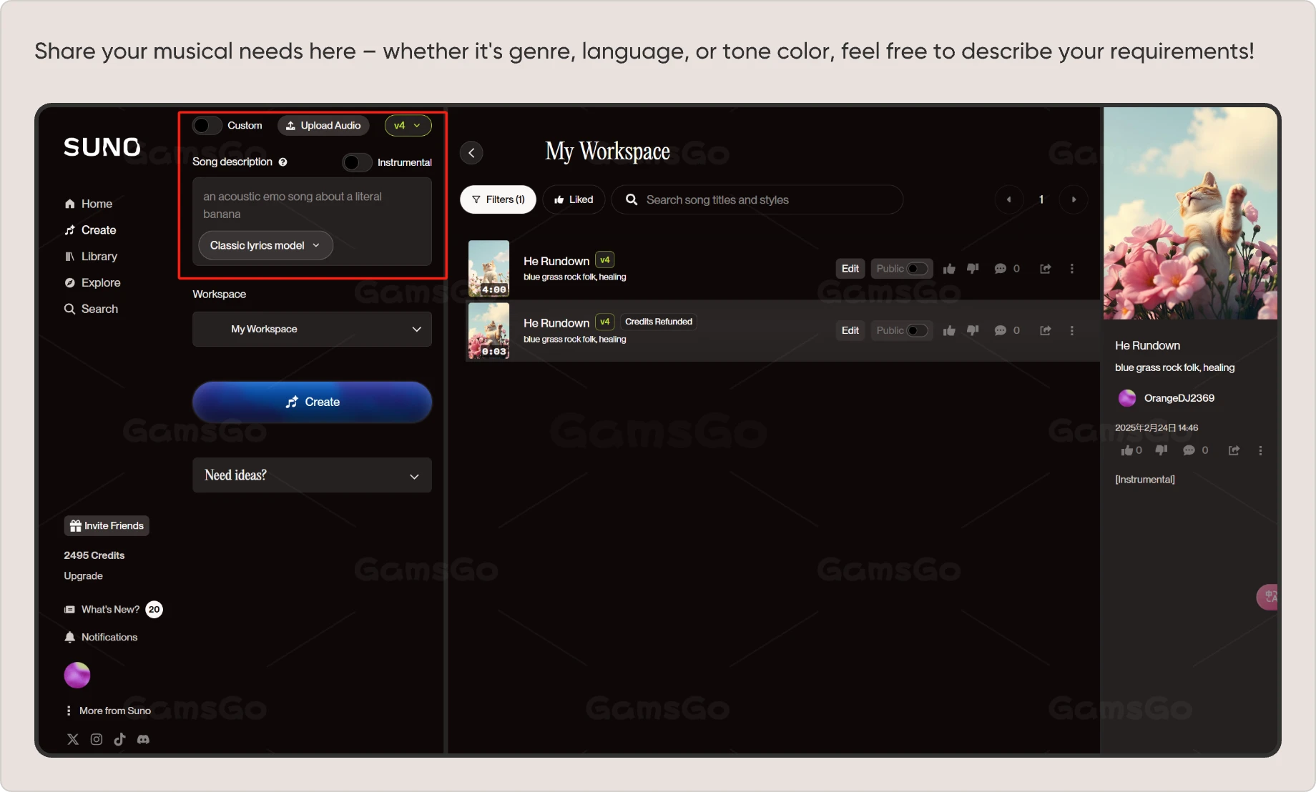
Task: Open What's New? updates
Action: 113,610
